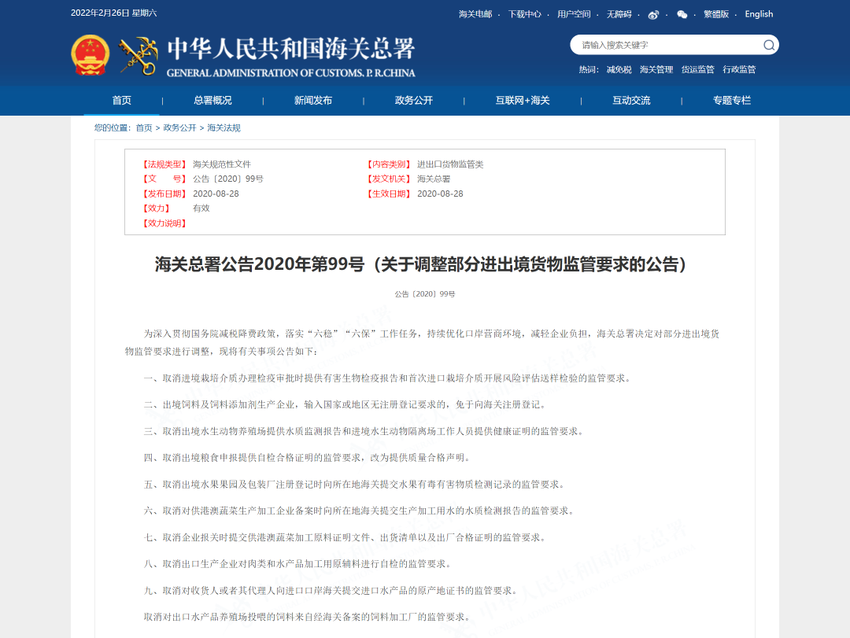Click the national emblem logo
Screen dimensions: 850x638
90,54
